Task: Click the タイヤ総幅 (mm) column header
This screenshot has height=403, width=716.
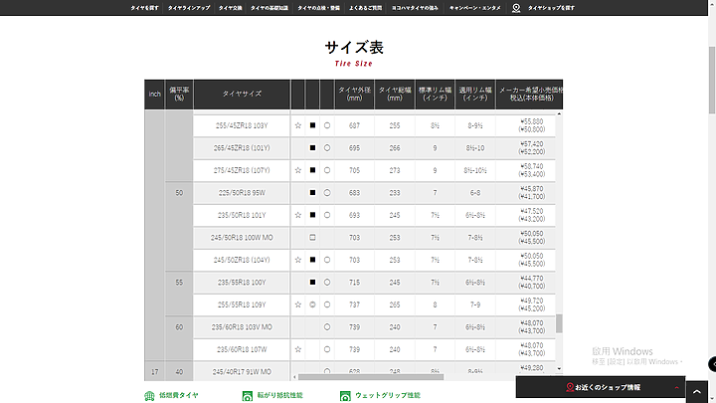Action: click(395, 95)
